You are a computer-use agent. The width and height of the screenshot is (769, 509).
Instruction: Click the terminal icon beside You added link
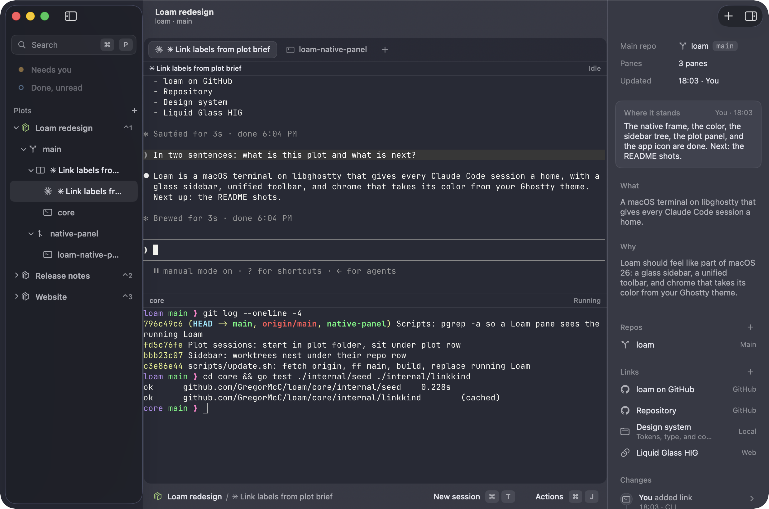626,499
